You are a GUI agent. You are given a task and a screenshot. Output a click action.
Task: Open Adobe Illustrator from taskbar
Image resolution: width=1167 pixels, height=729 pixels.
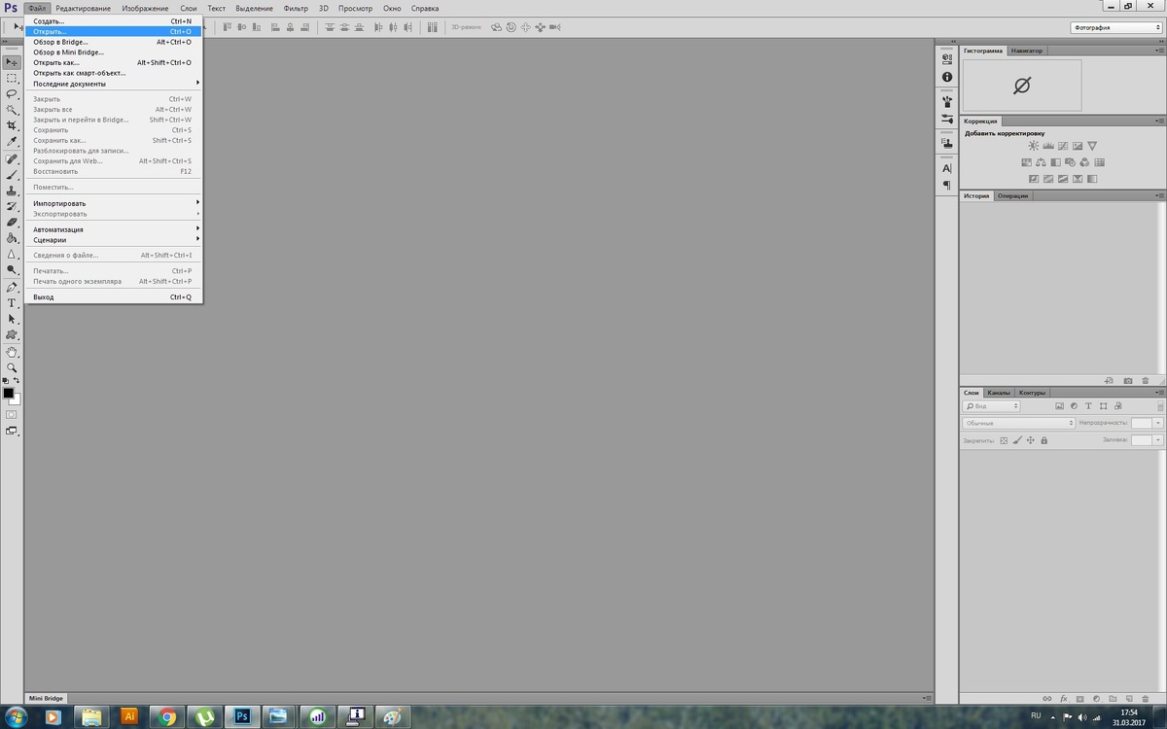(129, 717)
